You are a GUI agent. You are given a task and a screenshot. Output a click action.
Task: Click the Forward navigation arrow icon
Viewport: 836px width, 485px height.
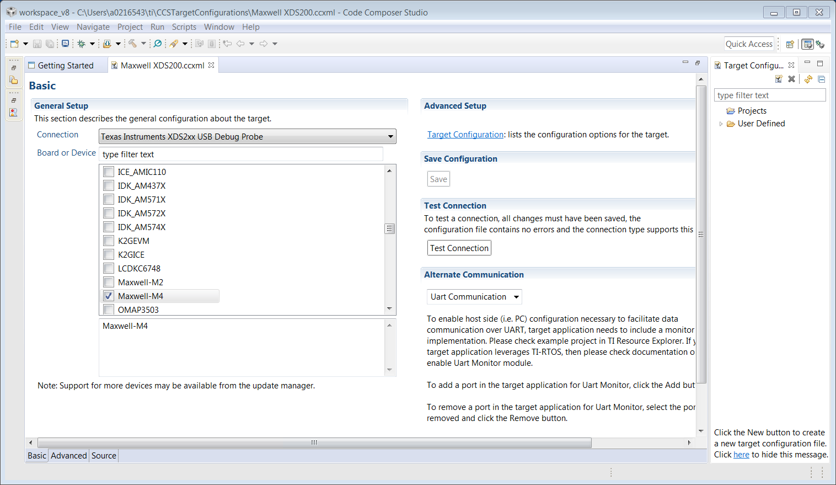click(x=264, y=44)
